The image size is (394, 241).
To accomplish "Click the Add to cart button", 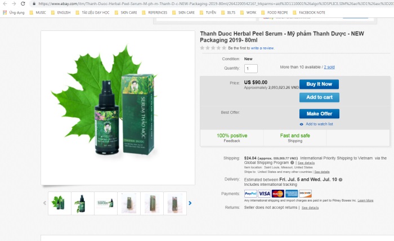I will [x=319, y=97].
